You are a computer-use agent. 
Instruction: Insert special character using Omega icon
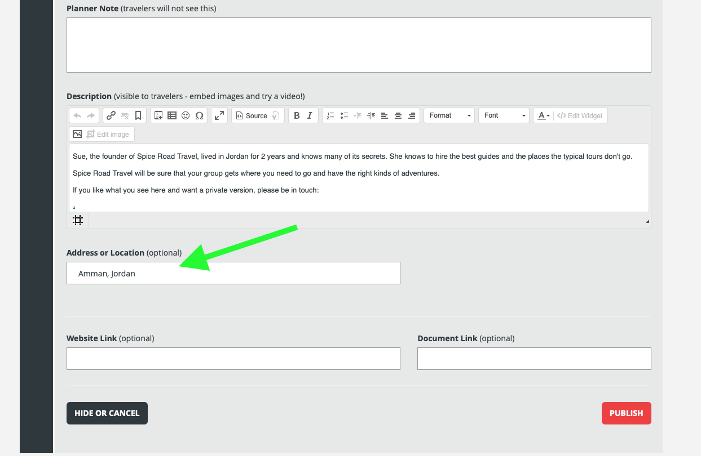[199, 115]
